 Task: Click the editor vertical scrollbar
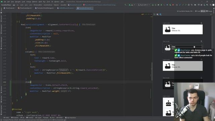click(x=152, y=71)
